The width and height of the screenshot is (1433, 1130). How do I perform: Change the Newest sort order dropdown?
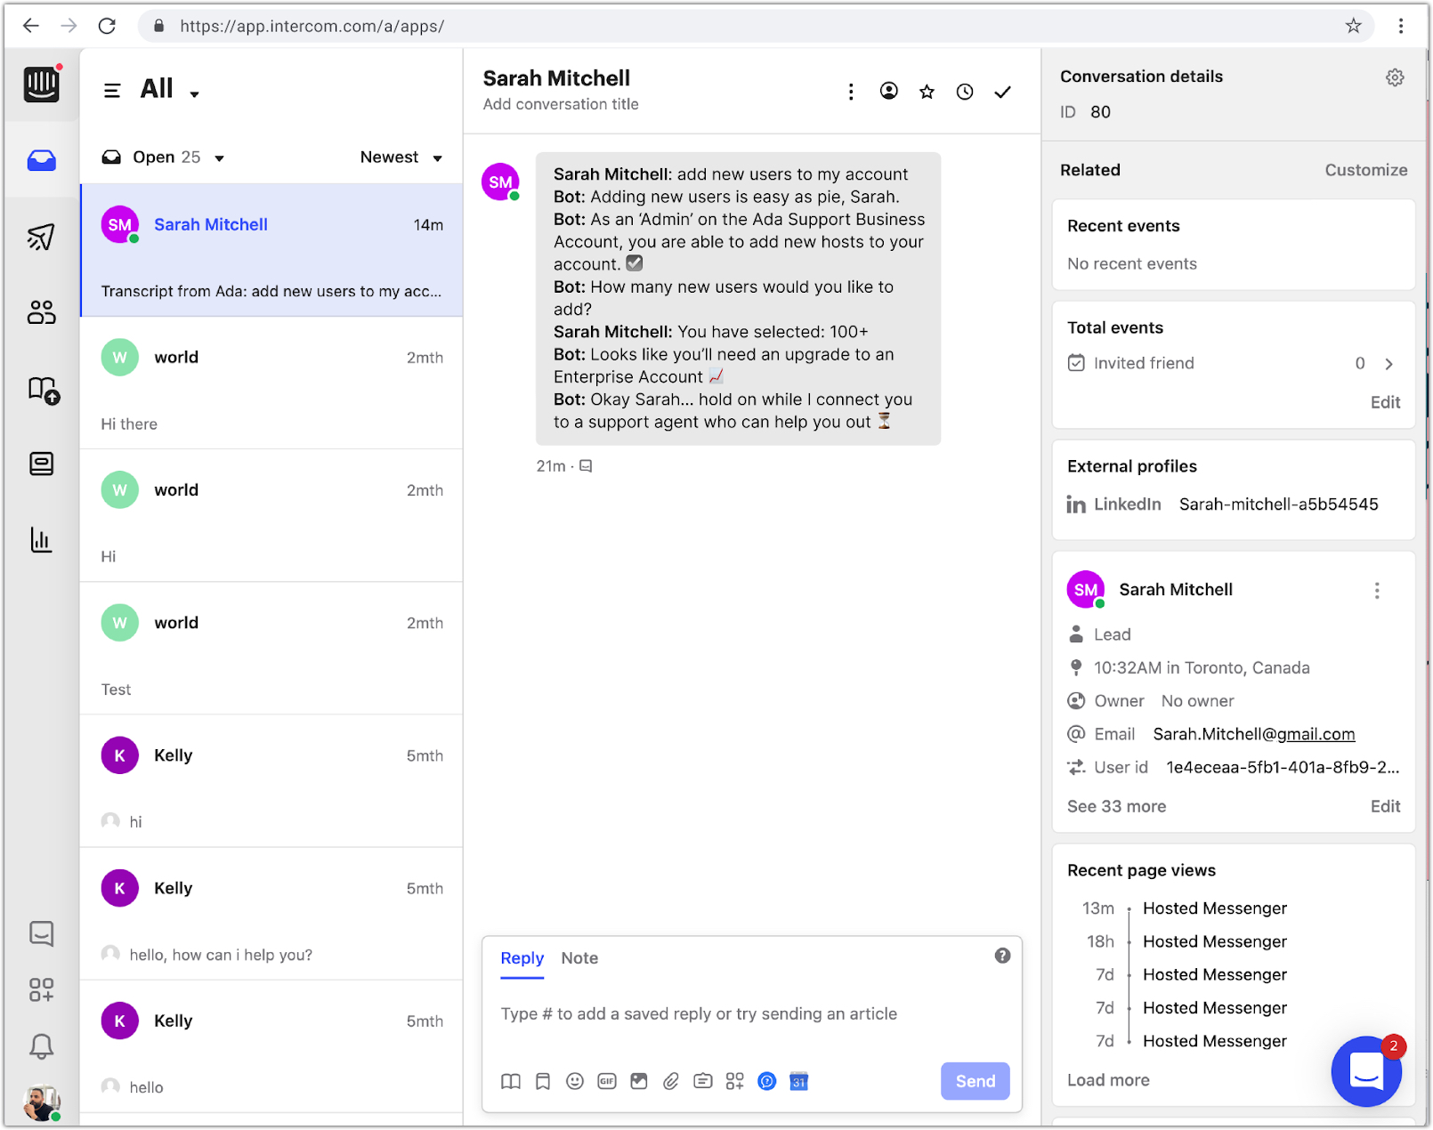(x=401, y=157)
